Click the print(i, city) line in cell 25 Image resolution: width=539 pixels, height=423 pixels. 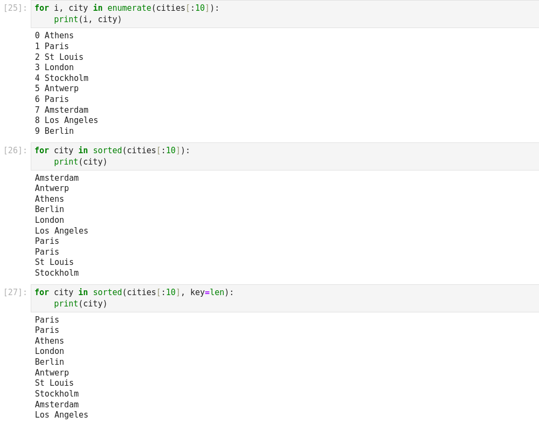pyautogui.click(x=88, y=19)
